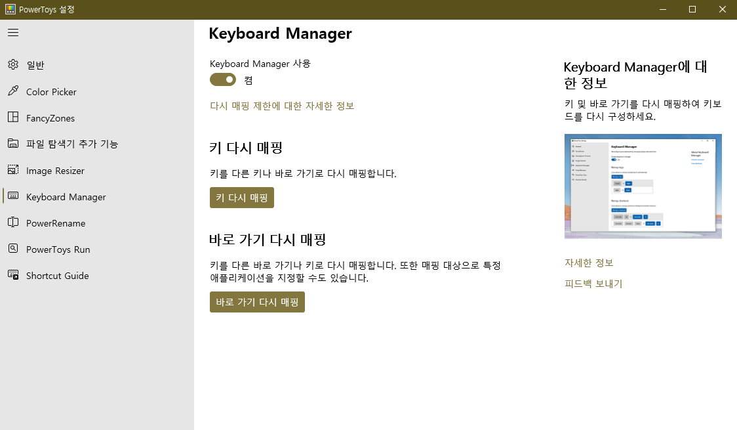The width and height of the screenshot is (737, 430).
Task: Toggle Keyboard Manager 사용 off
Action: point(222,79)
